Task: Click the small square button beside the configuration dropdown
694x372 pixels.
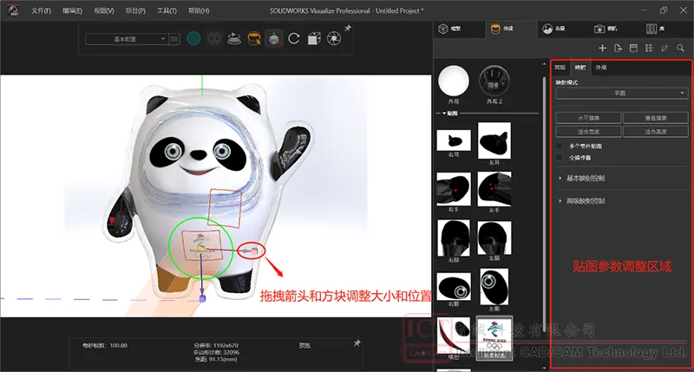Action: 174,39
